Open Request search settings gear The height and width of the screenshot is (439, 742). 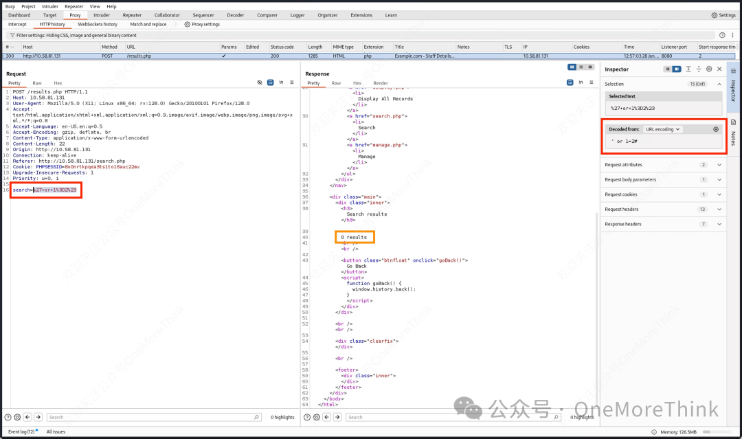click(17, 417)
